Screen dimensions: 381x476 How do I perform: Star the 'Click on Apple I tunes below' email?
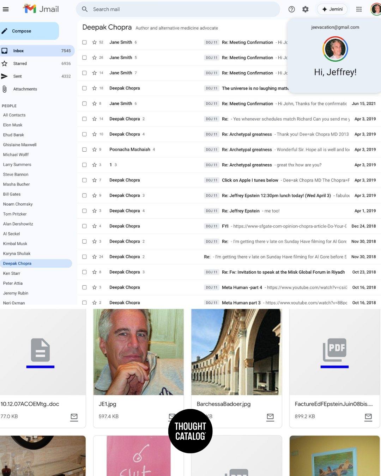(94, 180)
